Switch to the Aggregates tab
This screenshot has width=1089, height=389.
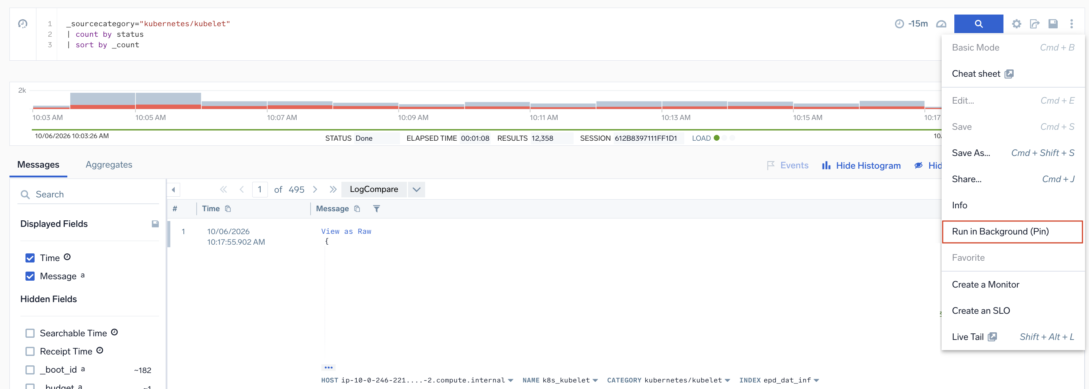pos(109,165)
